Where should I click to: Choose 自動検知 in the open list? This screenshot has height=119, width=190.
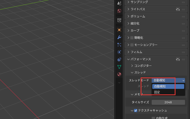pyautogui.click(x=168, y=86)
